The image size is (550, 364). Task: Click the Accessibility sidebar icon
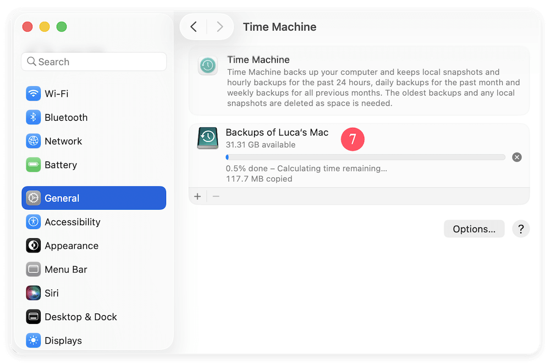[x=34, y=222]
